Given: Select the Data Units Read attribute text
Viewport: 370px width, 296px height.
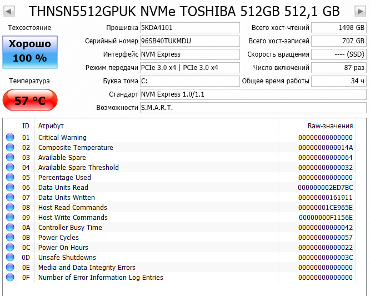Looking at the screenshot, I should point(63,188).
